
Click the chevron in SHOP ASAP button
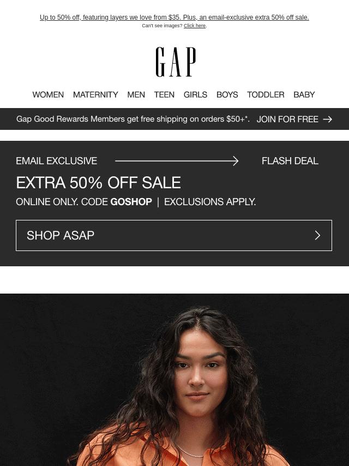point(317,235)
